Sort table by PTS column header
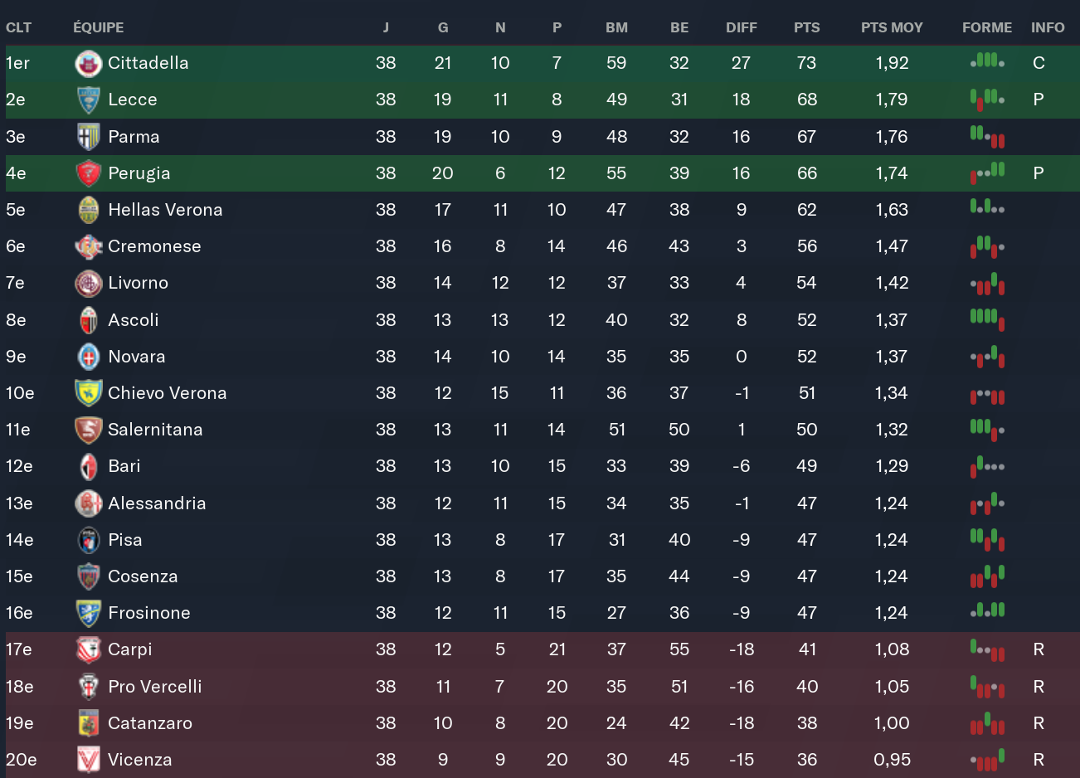 806,27
